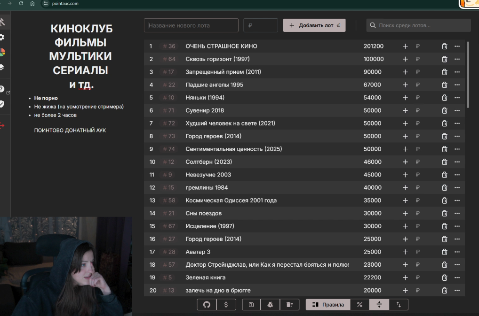Image resolution: width=479 pixels, height=316 pixels.
Task: Open more options for Сувенир 2018
Action: tap(457, 110)
